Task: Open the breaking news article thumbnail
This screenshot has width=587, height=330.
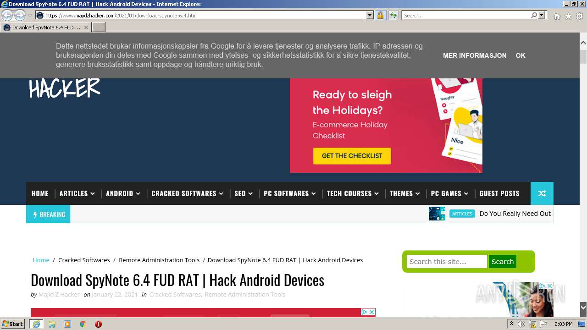Action: [437, 214]
